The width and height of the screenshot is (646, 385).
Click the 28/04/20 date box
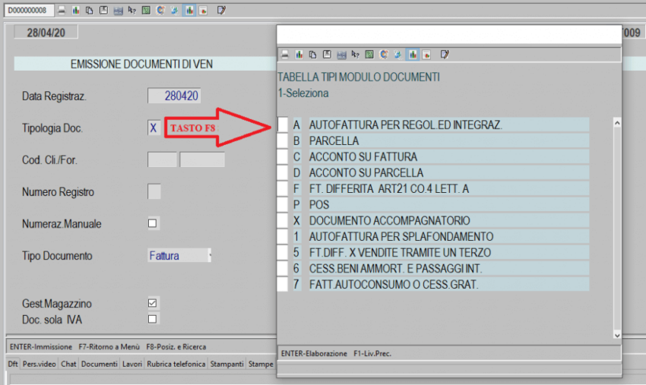46,33
